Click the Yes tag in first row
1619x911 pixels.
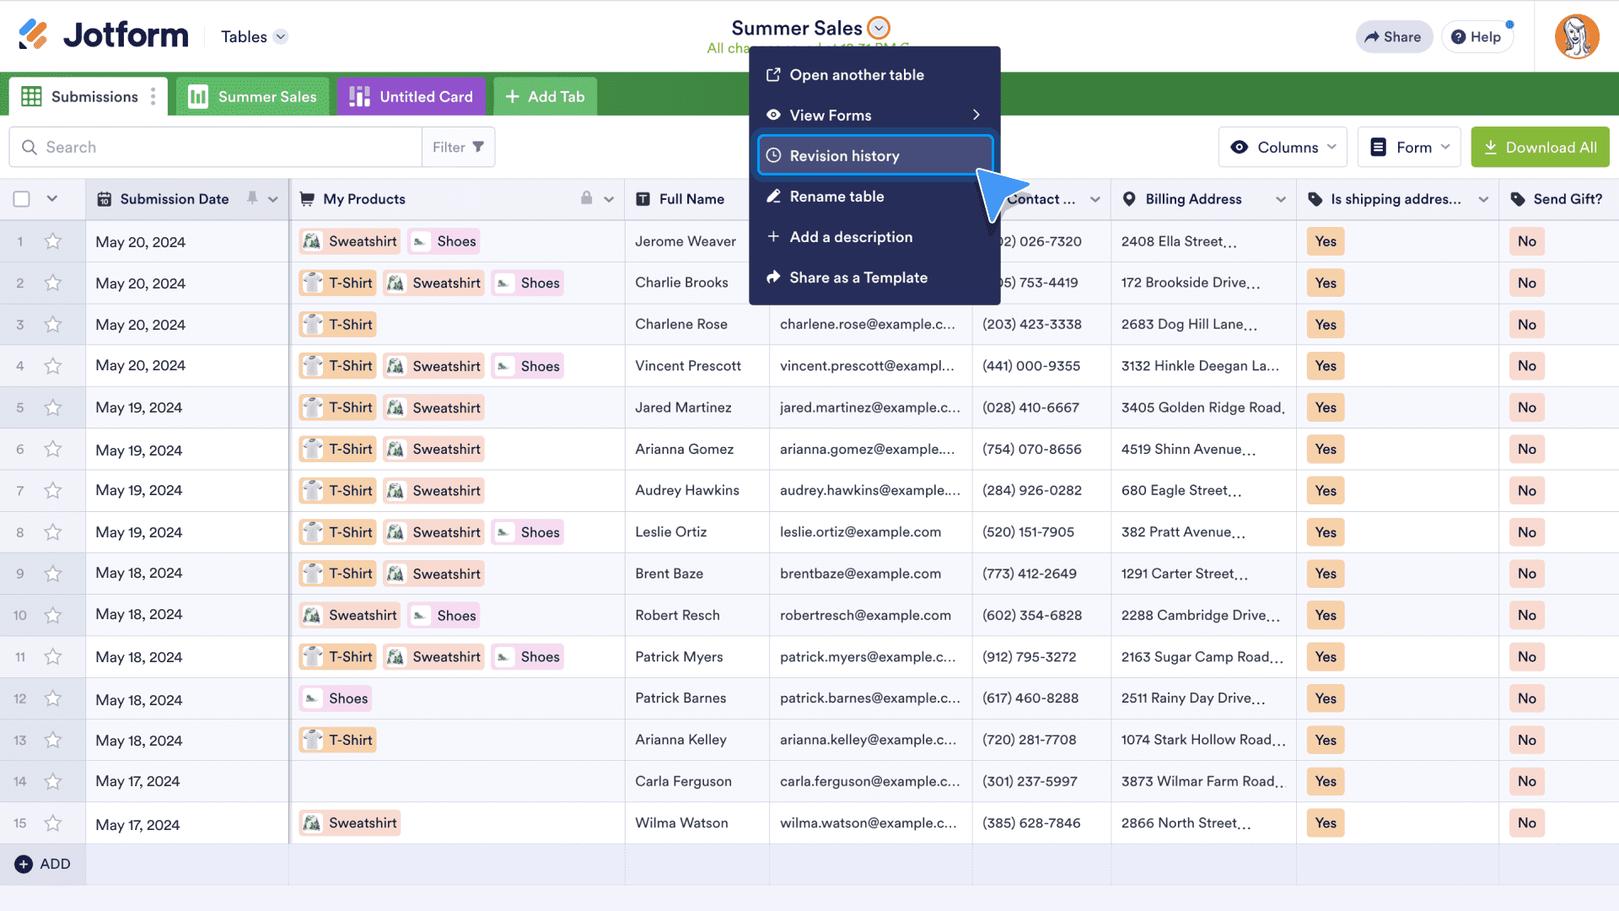point(1325,241)
